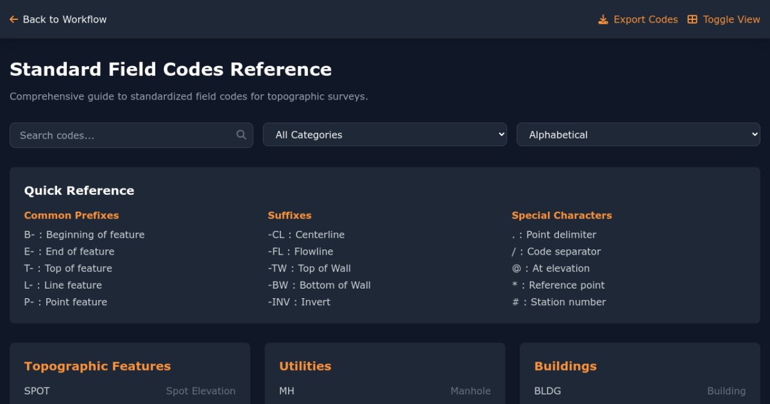Image resolution: width=770 pixels, height=404 pixels.
Task: Click the back arrow icon
Action: [13, 20]
